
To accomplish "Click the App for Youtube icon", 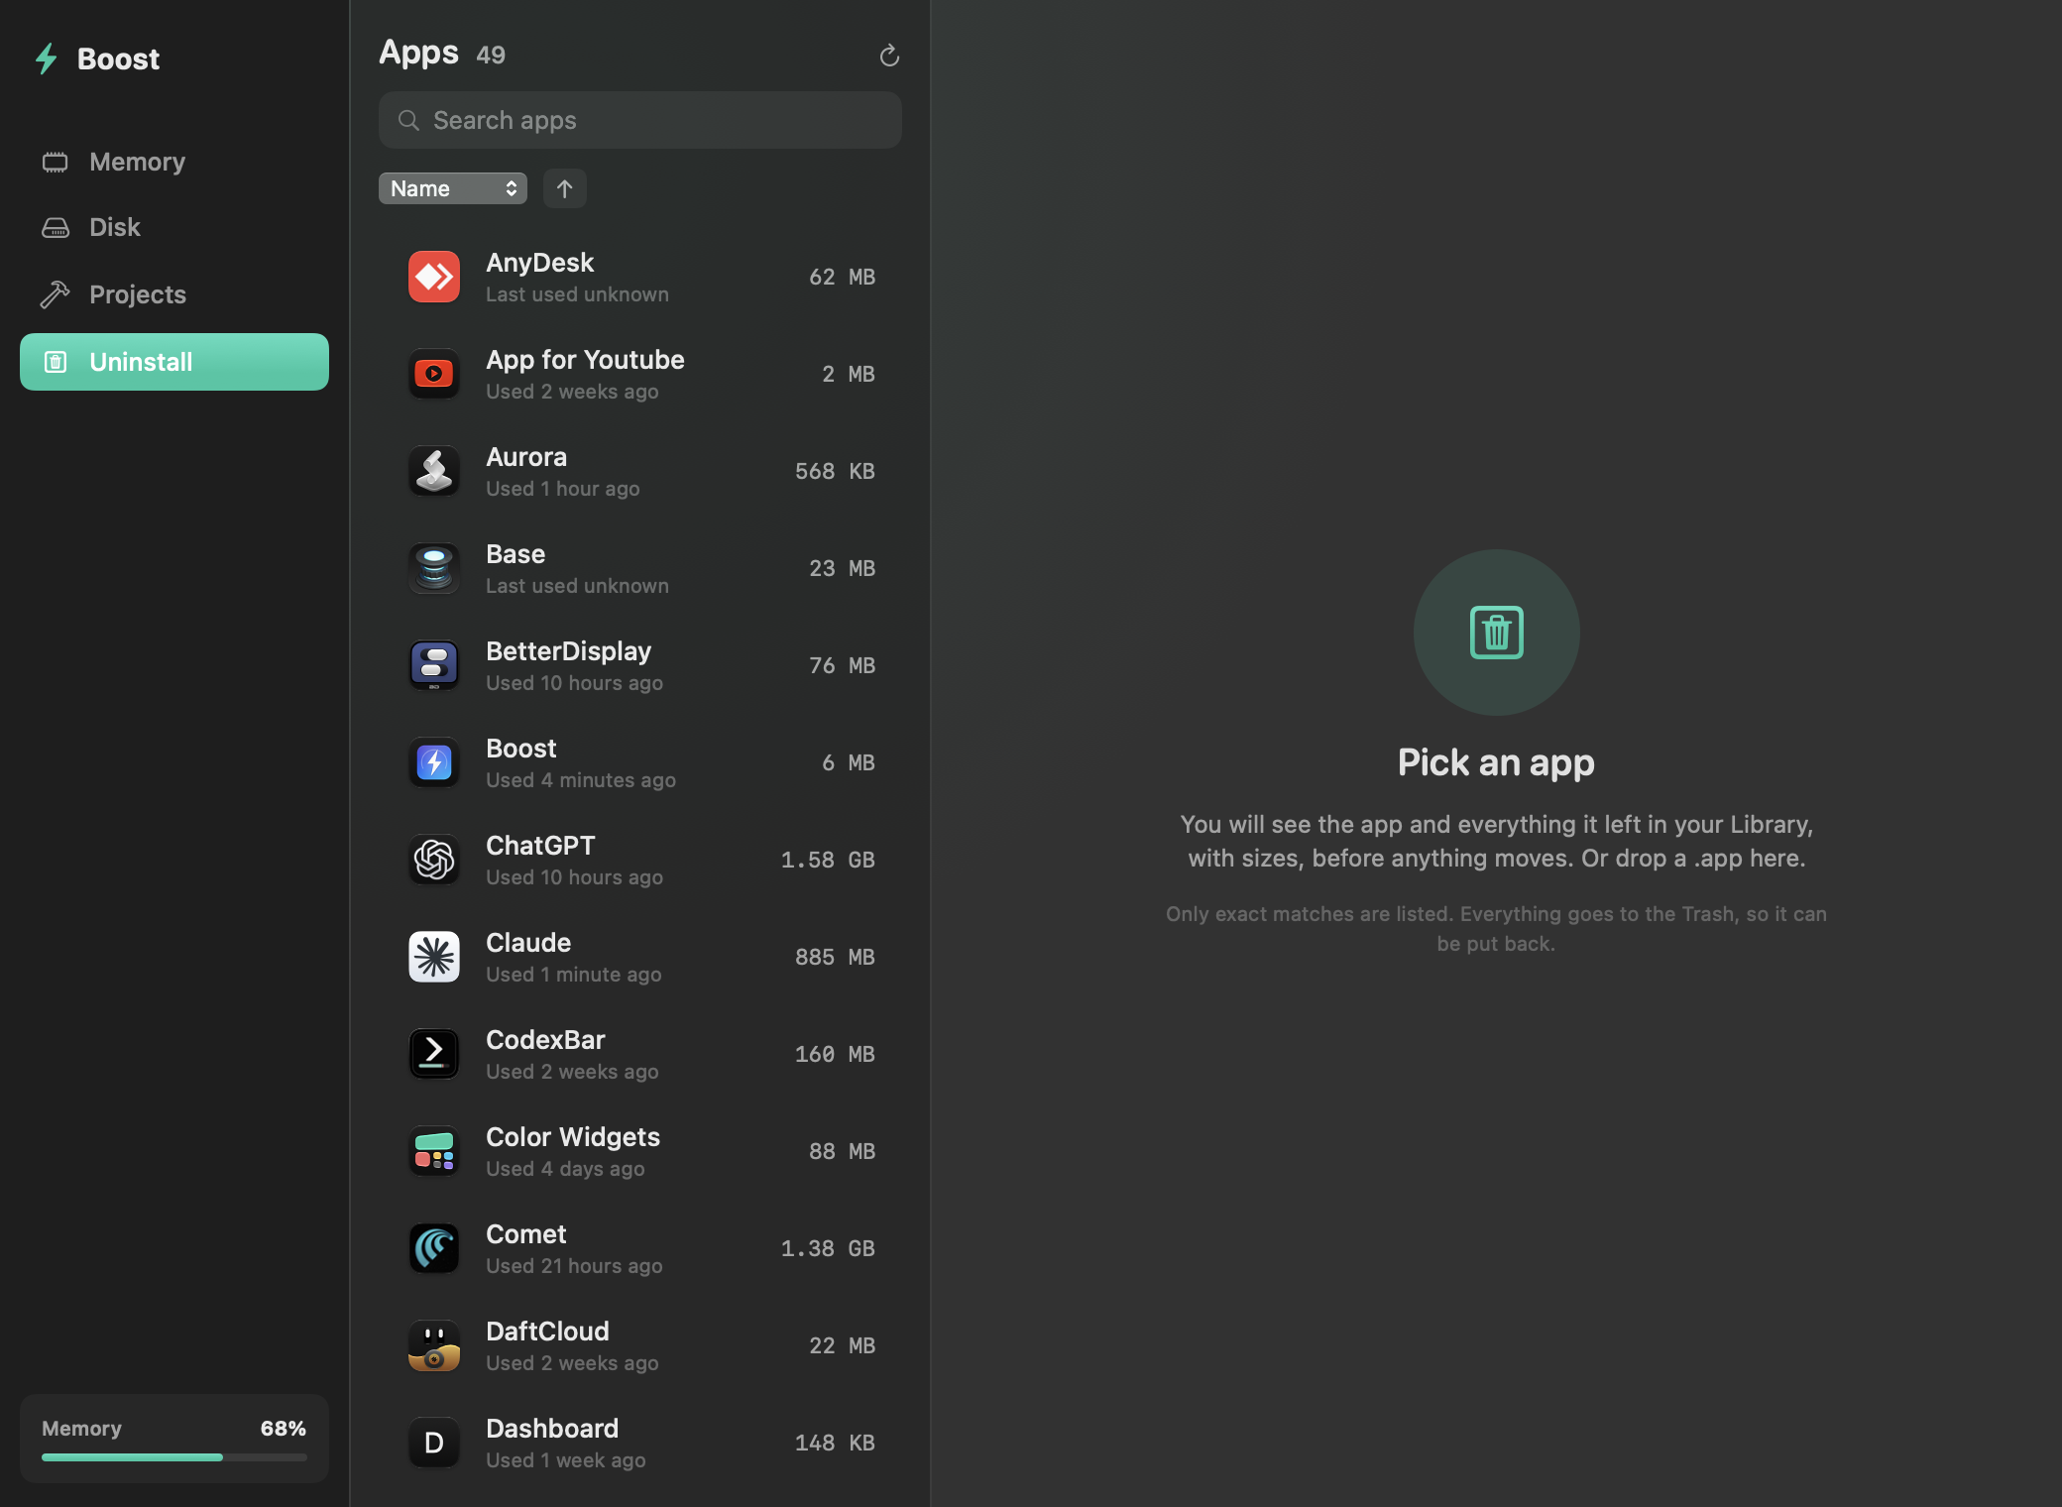I will click(x=434, y=374).
